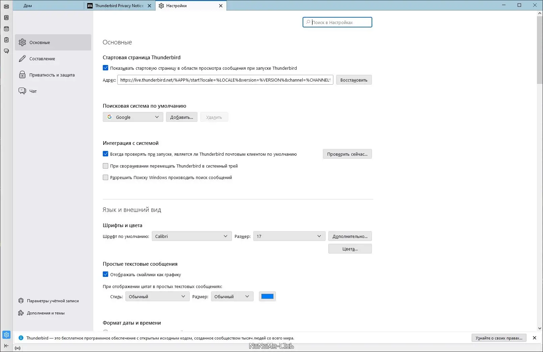Click the Язык и внешний вид heading
The height and width of the screenshot is (352, 543).
(132, 210)
